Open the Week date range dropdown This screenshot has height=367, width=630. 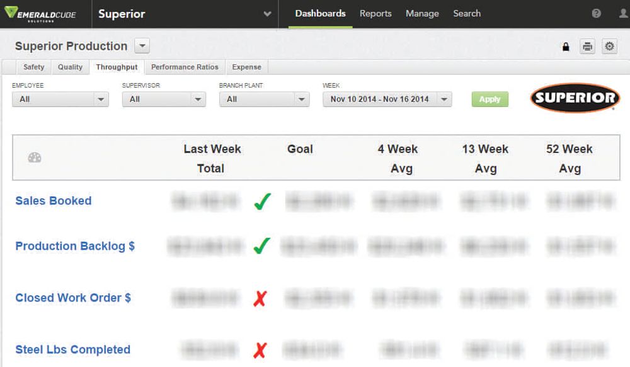[387, 99]
